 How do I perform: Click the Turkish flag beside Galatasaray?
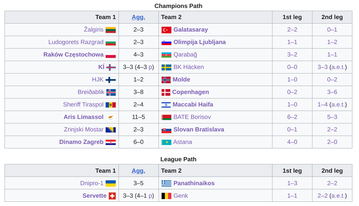tap(166, 30)
